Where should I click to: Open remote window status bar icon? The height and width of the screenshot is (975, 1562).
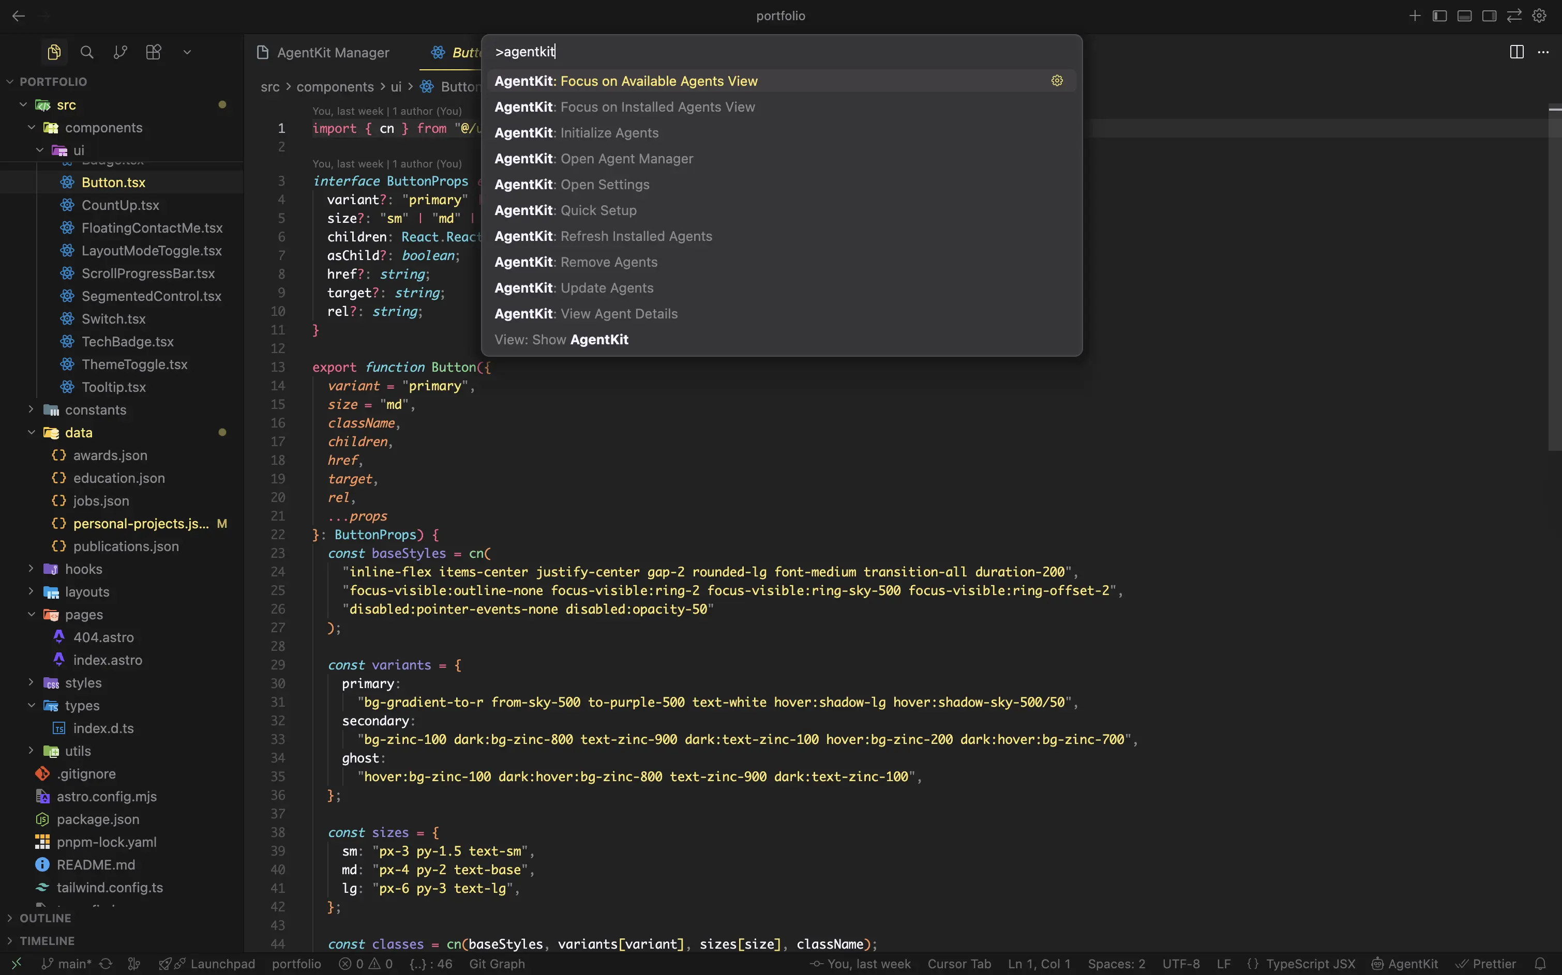[x=17, y=964]
